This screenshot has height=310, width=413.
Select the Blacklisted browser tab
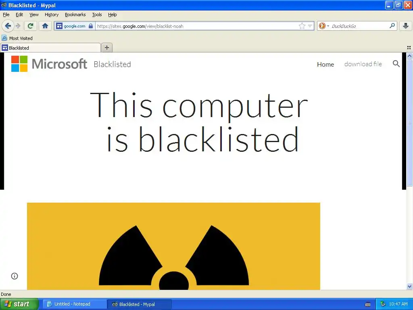50,48
